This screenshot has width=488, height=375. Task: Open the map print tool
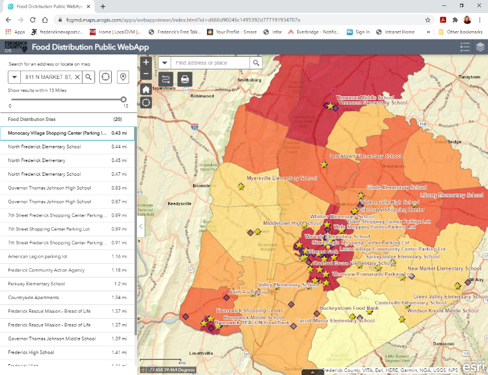pyautogui.click(x=185, y=79)
